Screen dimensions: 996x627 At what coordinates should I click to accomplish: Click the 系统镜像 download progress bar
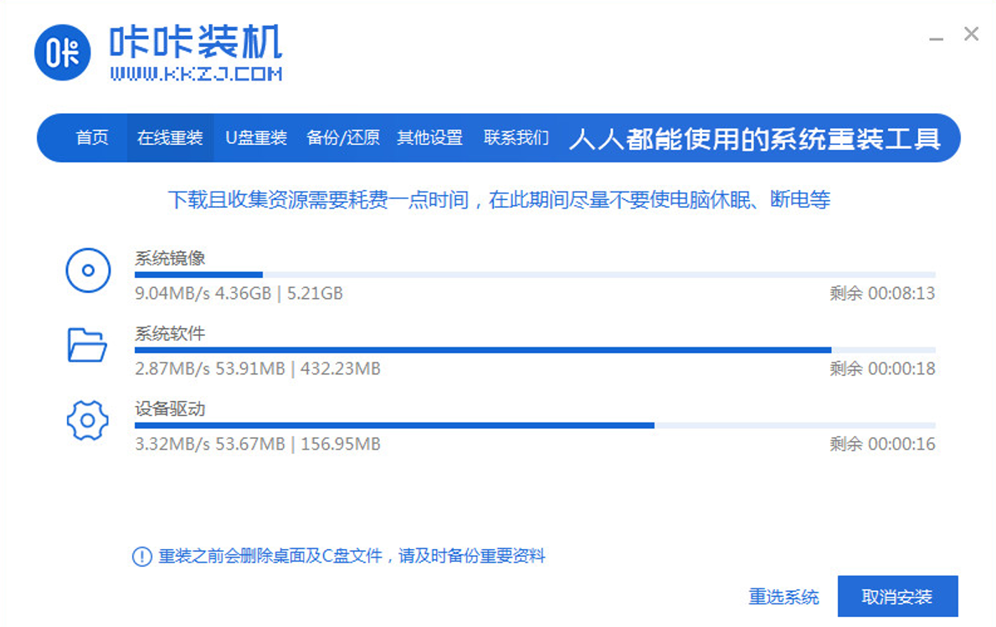click(x=535, y=275)
